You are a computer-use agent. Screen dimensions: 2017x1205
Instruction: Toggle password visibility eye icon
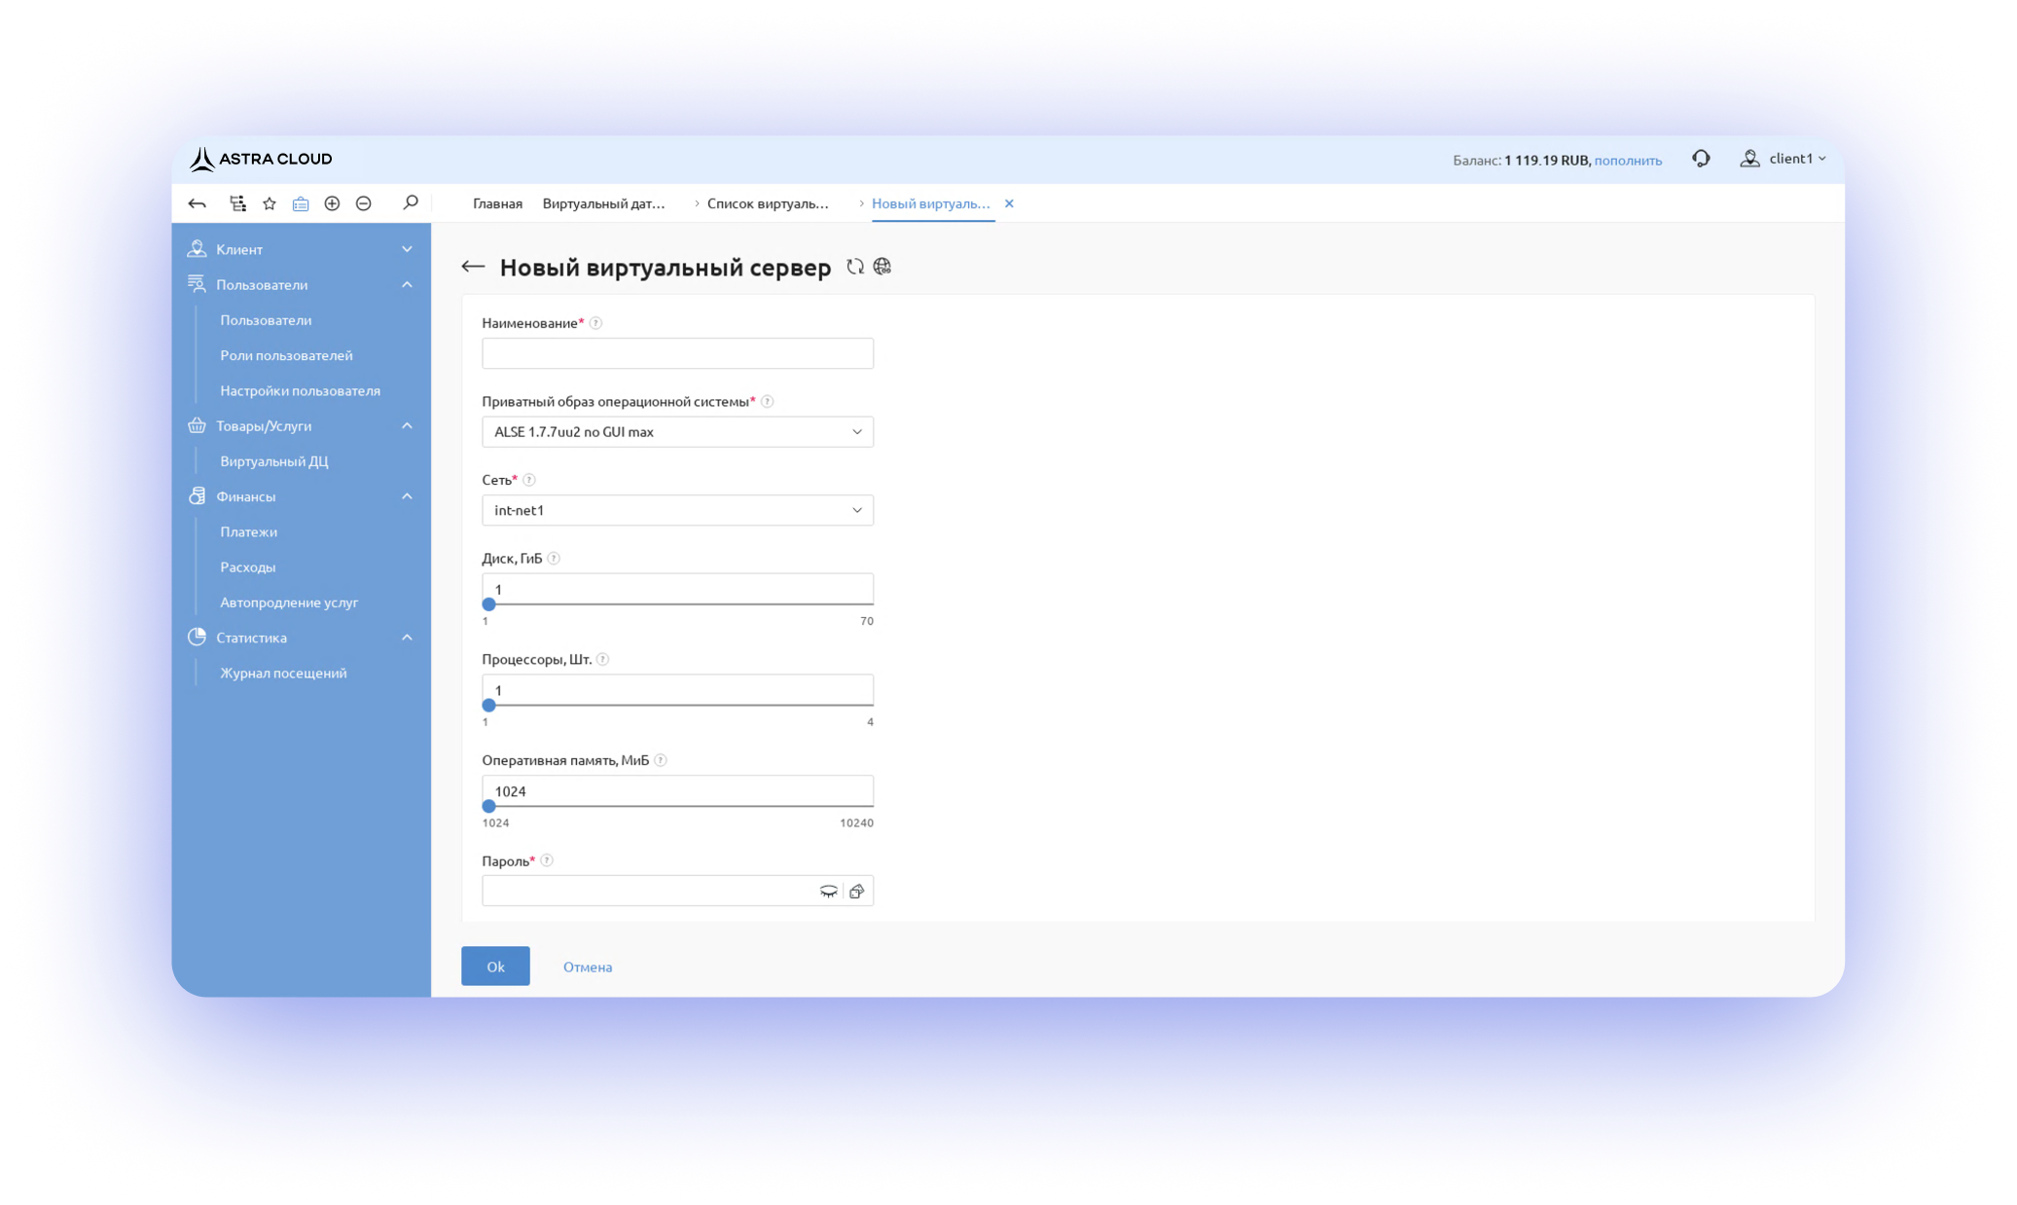(828, 891)
